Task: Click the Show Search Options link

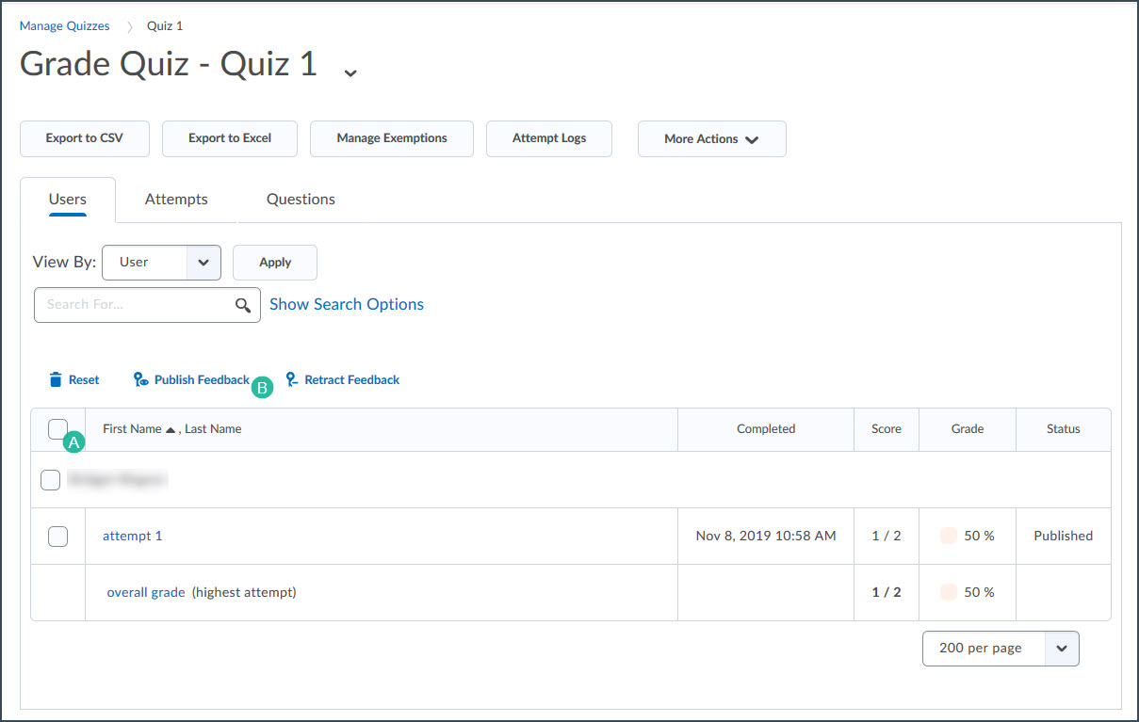Action: pyautogui.click(x=346, y=304)
